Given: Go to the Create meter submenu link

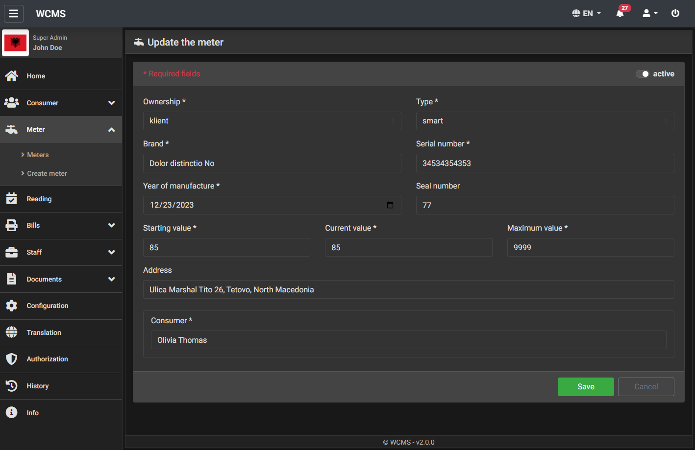Looking at the screenshot, I should pos(47,173).
